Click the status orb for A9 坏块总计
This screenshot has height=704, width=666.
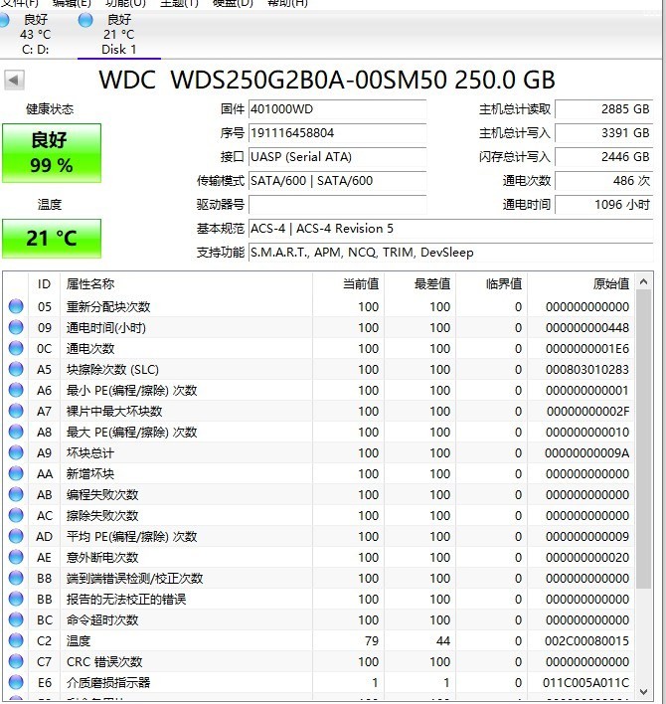[16, 452]
